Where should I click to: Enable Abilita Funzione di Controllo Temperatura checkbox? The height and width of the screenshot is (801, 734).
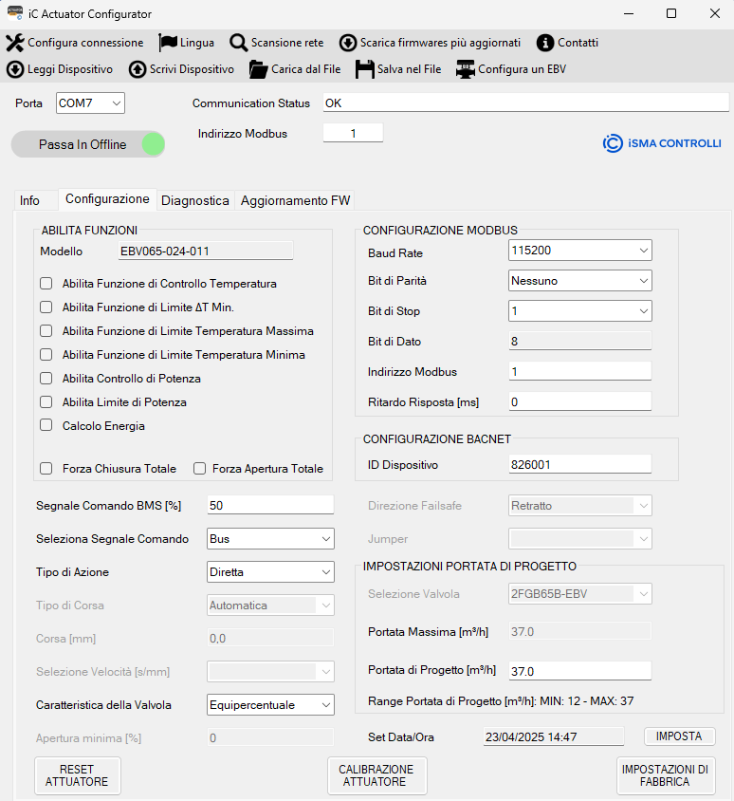(x=46, y=284)
